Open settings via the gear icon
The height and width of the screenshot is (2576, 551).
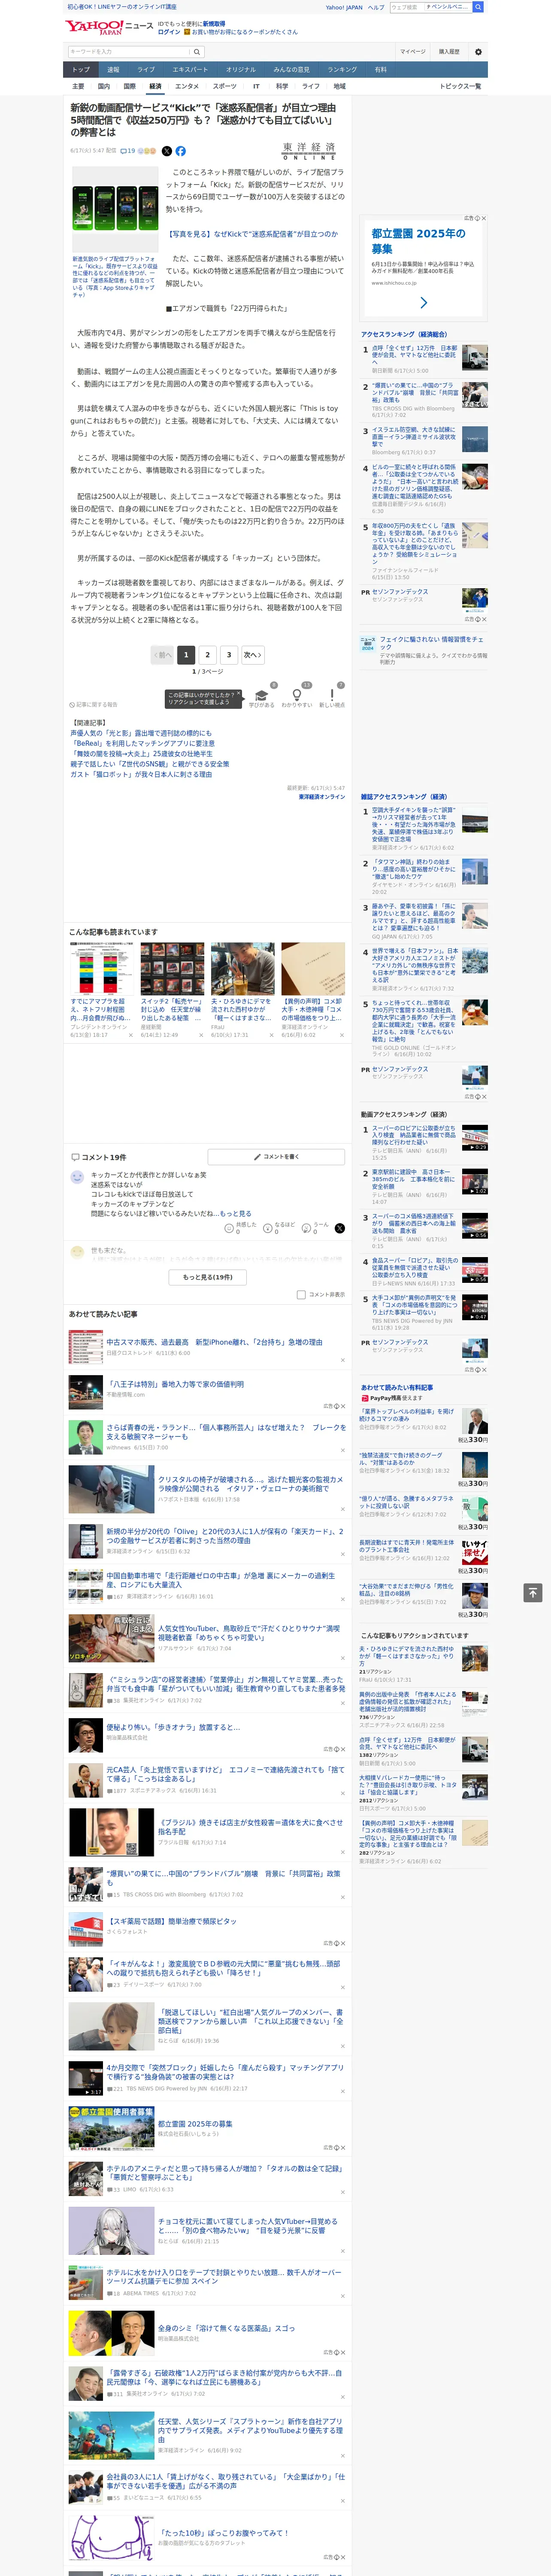(478, 51)
